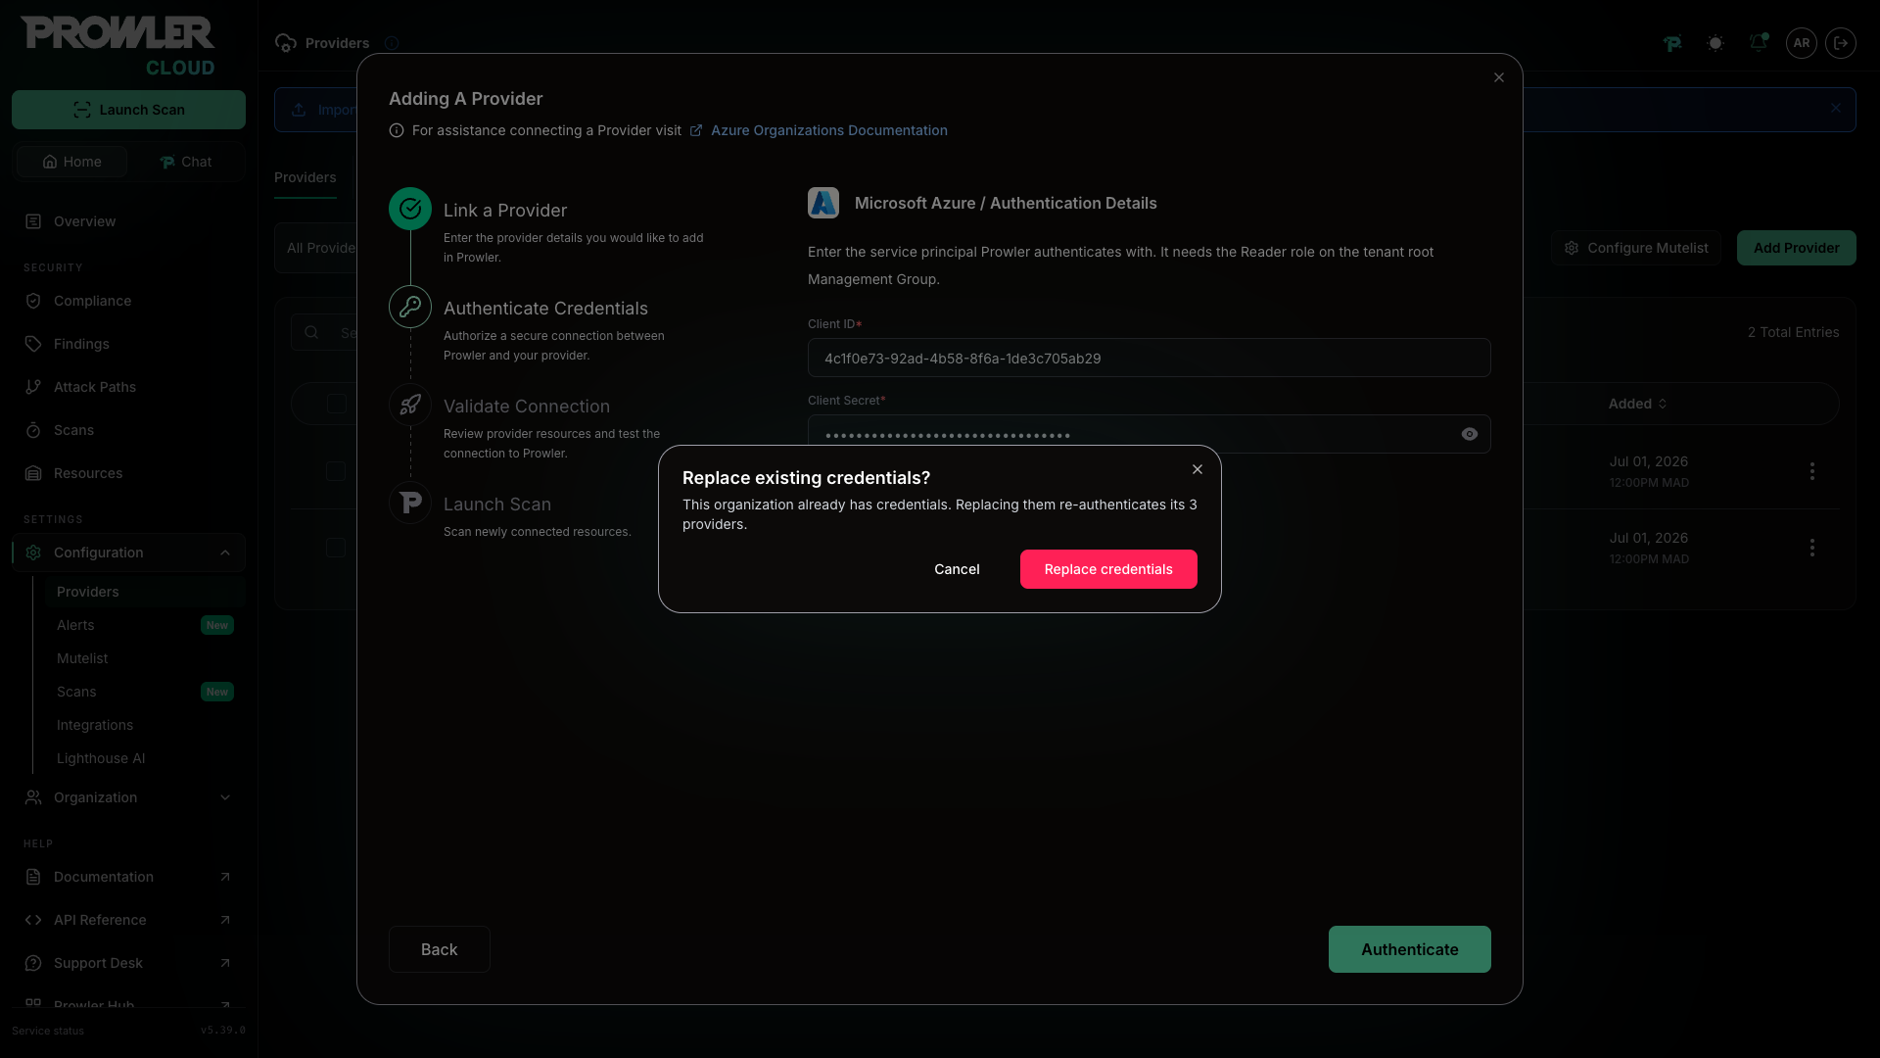Screen dimensions: 1880x1058
Task: Click Replace credentials button
Action: [1108, 569]
